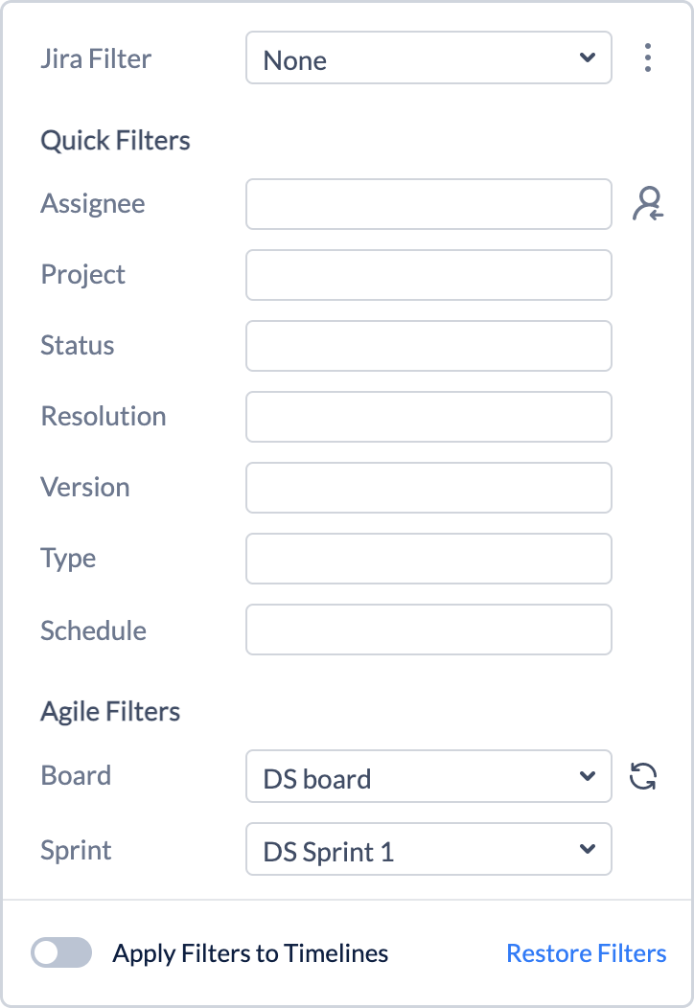The height and width of the screenshot is (1008, 694).
Task: Click the Type filter field
Action: 428,559
